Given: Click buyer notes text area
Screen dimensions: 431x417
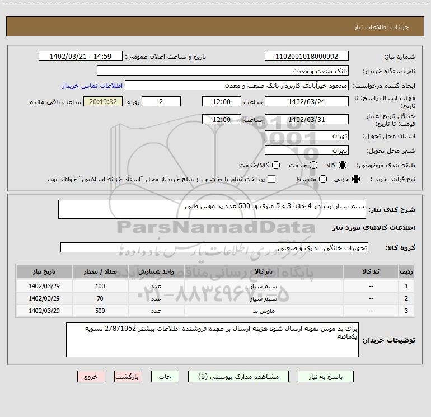Looking at the screenshot, I should pos(212,340).
